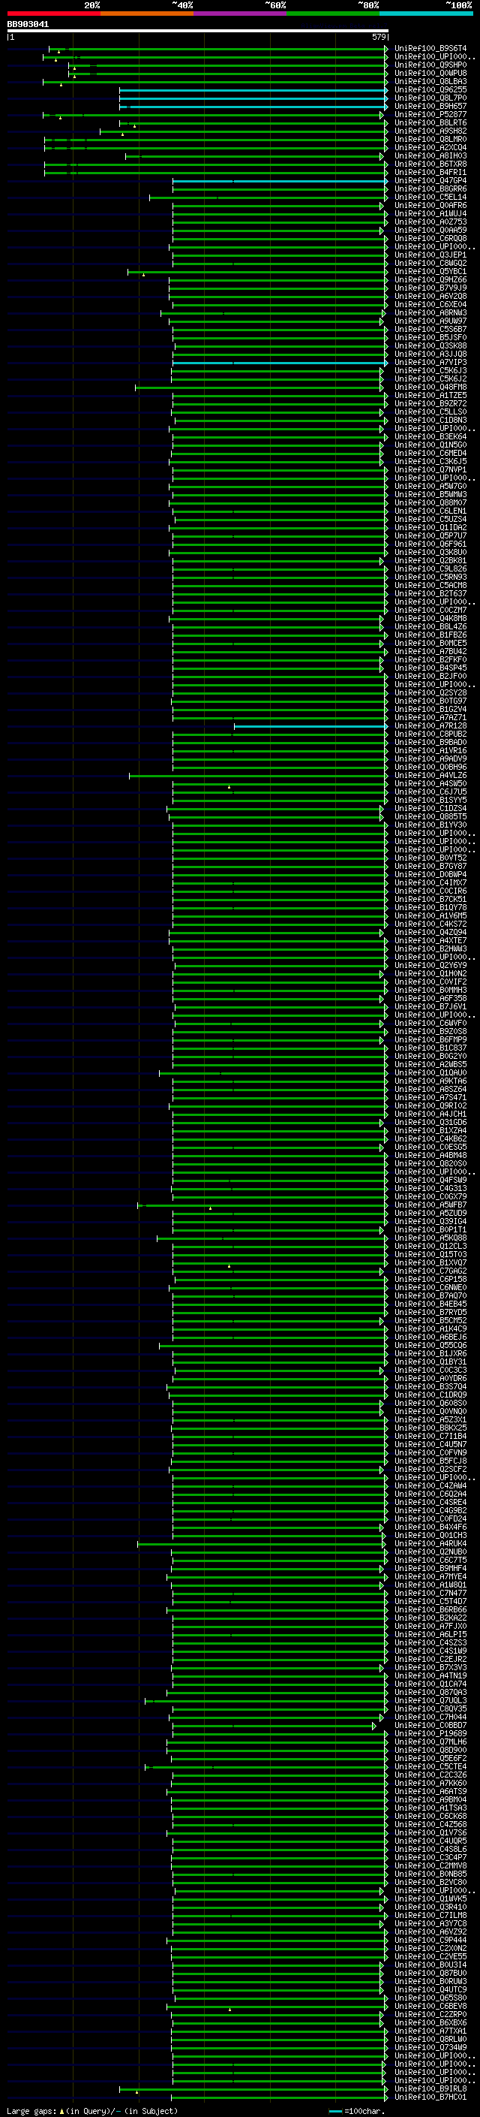This screenshot has width=480, height=2117.
Task: Select hit UniRef100_A4VLZ6
Action: (x=430, y=775)
